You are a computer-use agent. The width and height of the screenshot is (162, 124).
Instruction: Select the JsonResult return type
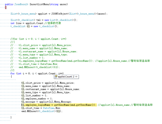click(x=21, y=4)
